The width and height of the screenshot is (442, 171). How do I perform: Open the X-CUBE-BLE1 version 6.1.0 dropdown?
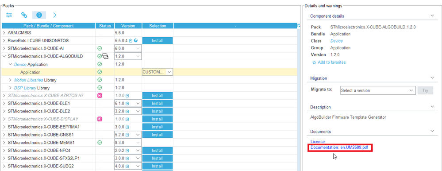(128, 103)
